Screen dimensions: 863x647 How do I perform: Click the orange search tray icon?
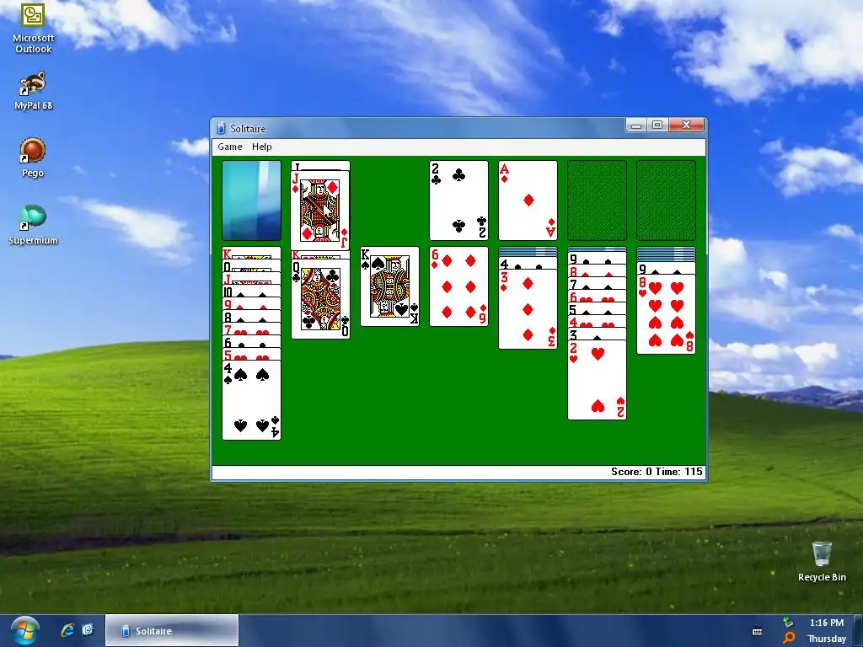tap(789, 639)
